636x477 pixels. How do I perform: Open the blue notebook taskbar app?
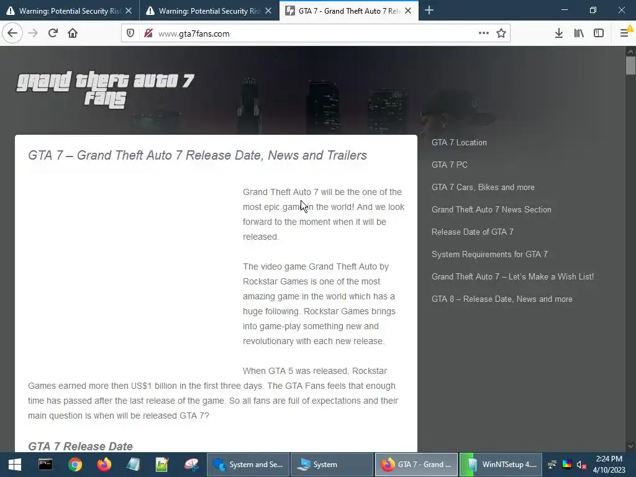133,465
